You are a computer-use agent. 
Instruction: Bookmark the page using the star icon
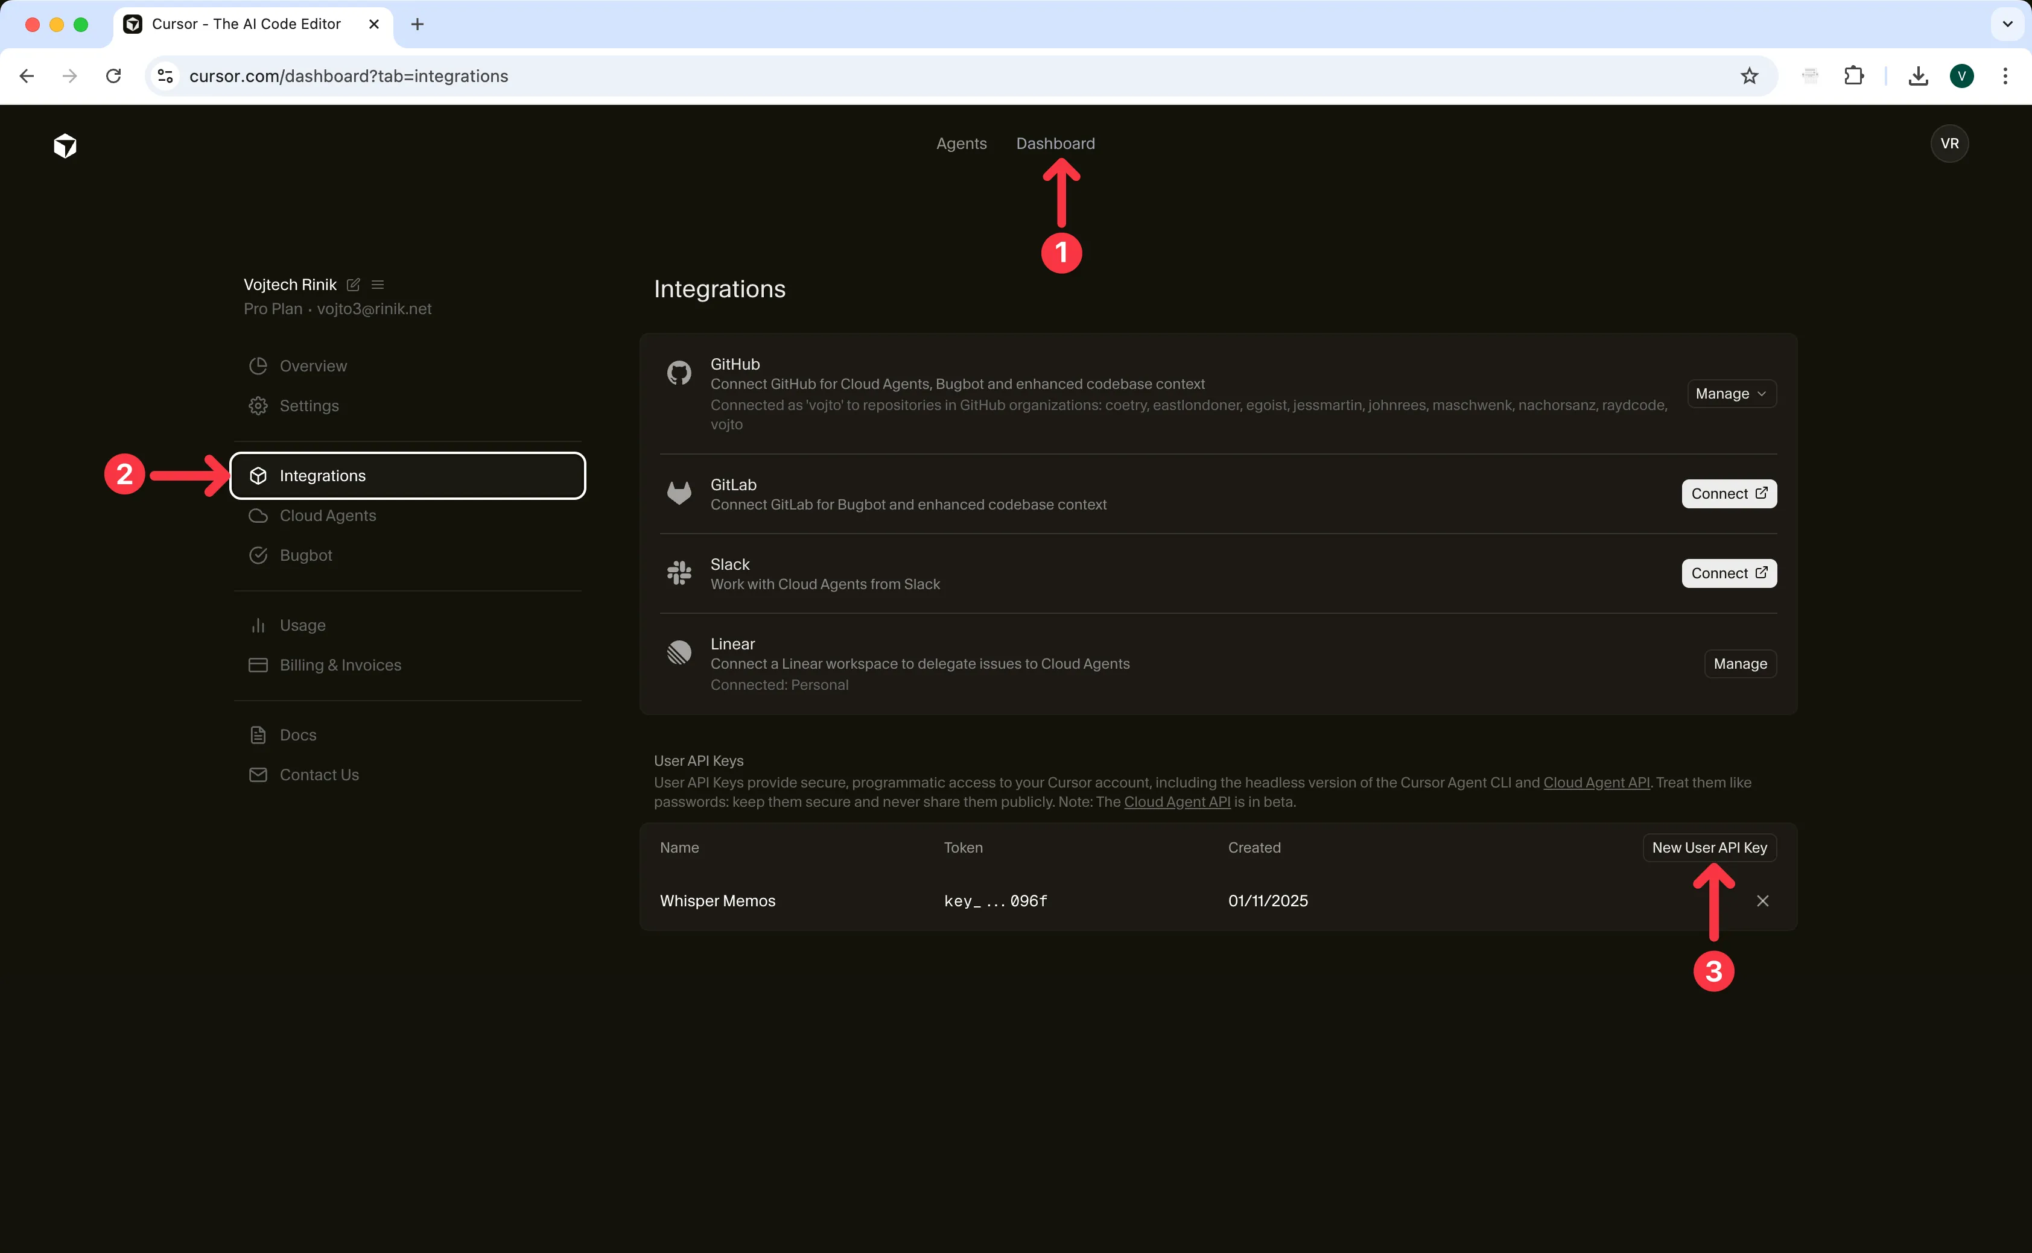tap(1749, 75)
